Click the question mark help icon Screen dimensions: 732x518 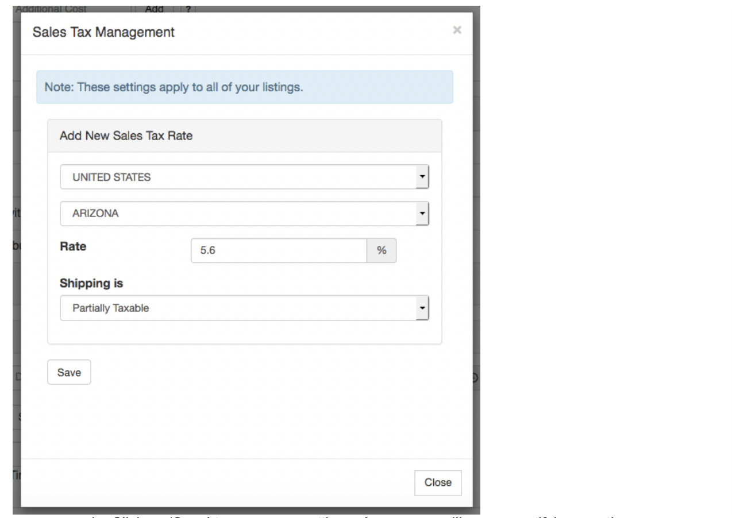[188, 9]
